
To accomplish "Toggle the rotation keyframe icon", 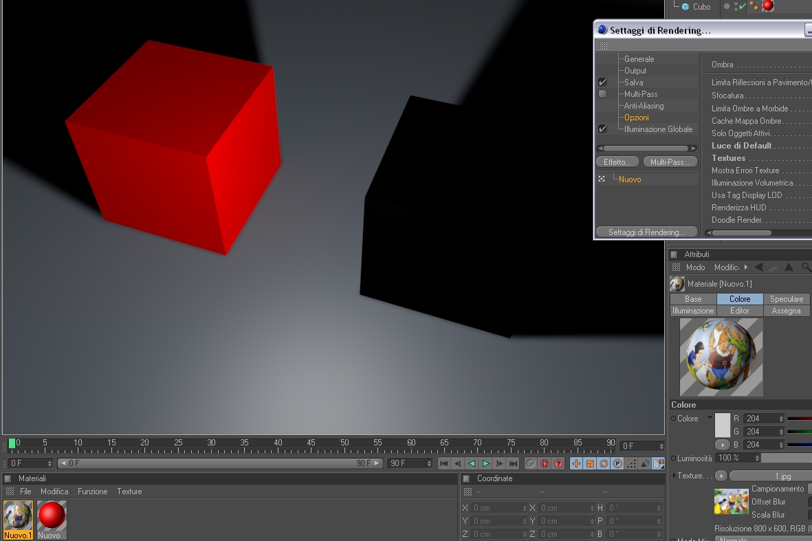I will tap(603, 463).
